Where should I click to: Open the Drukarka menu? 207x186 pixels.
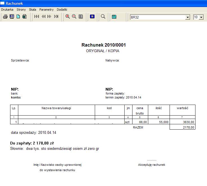click(x=7, y=10)
